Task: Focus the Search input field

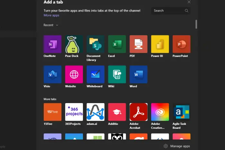Action: pyautogui.click(x=171, y=11)
